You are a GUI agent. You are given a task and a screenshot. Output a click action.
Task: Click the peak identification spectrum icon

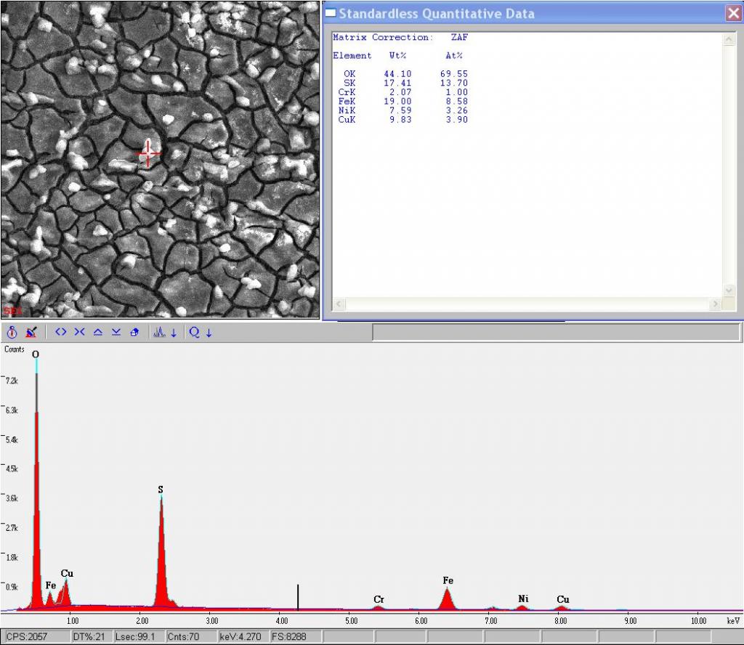pyautogui.click(x=159, y=332)
